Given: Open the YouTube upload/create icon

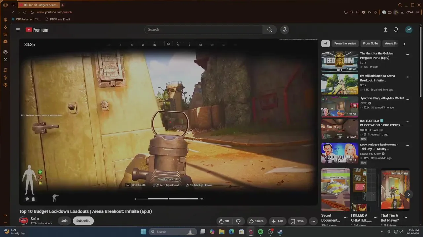Looking at the screenshot, I should coord(385,30).
